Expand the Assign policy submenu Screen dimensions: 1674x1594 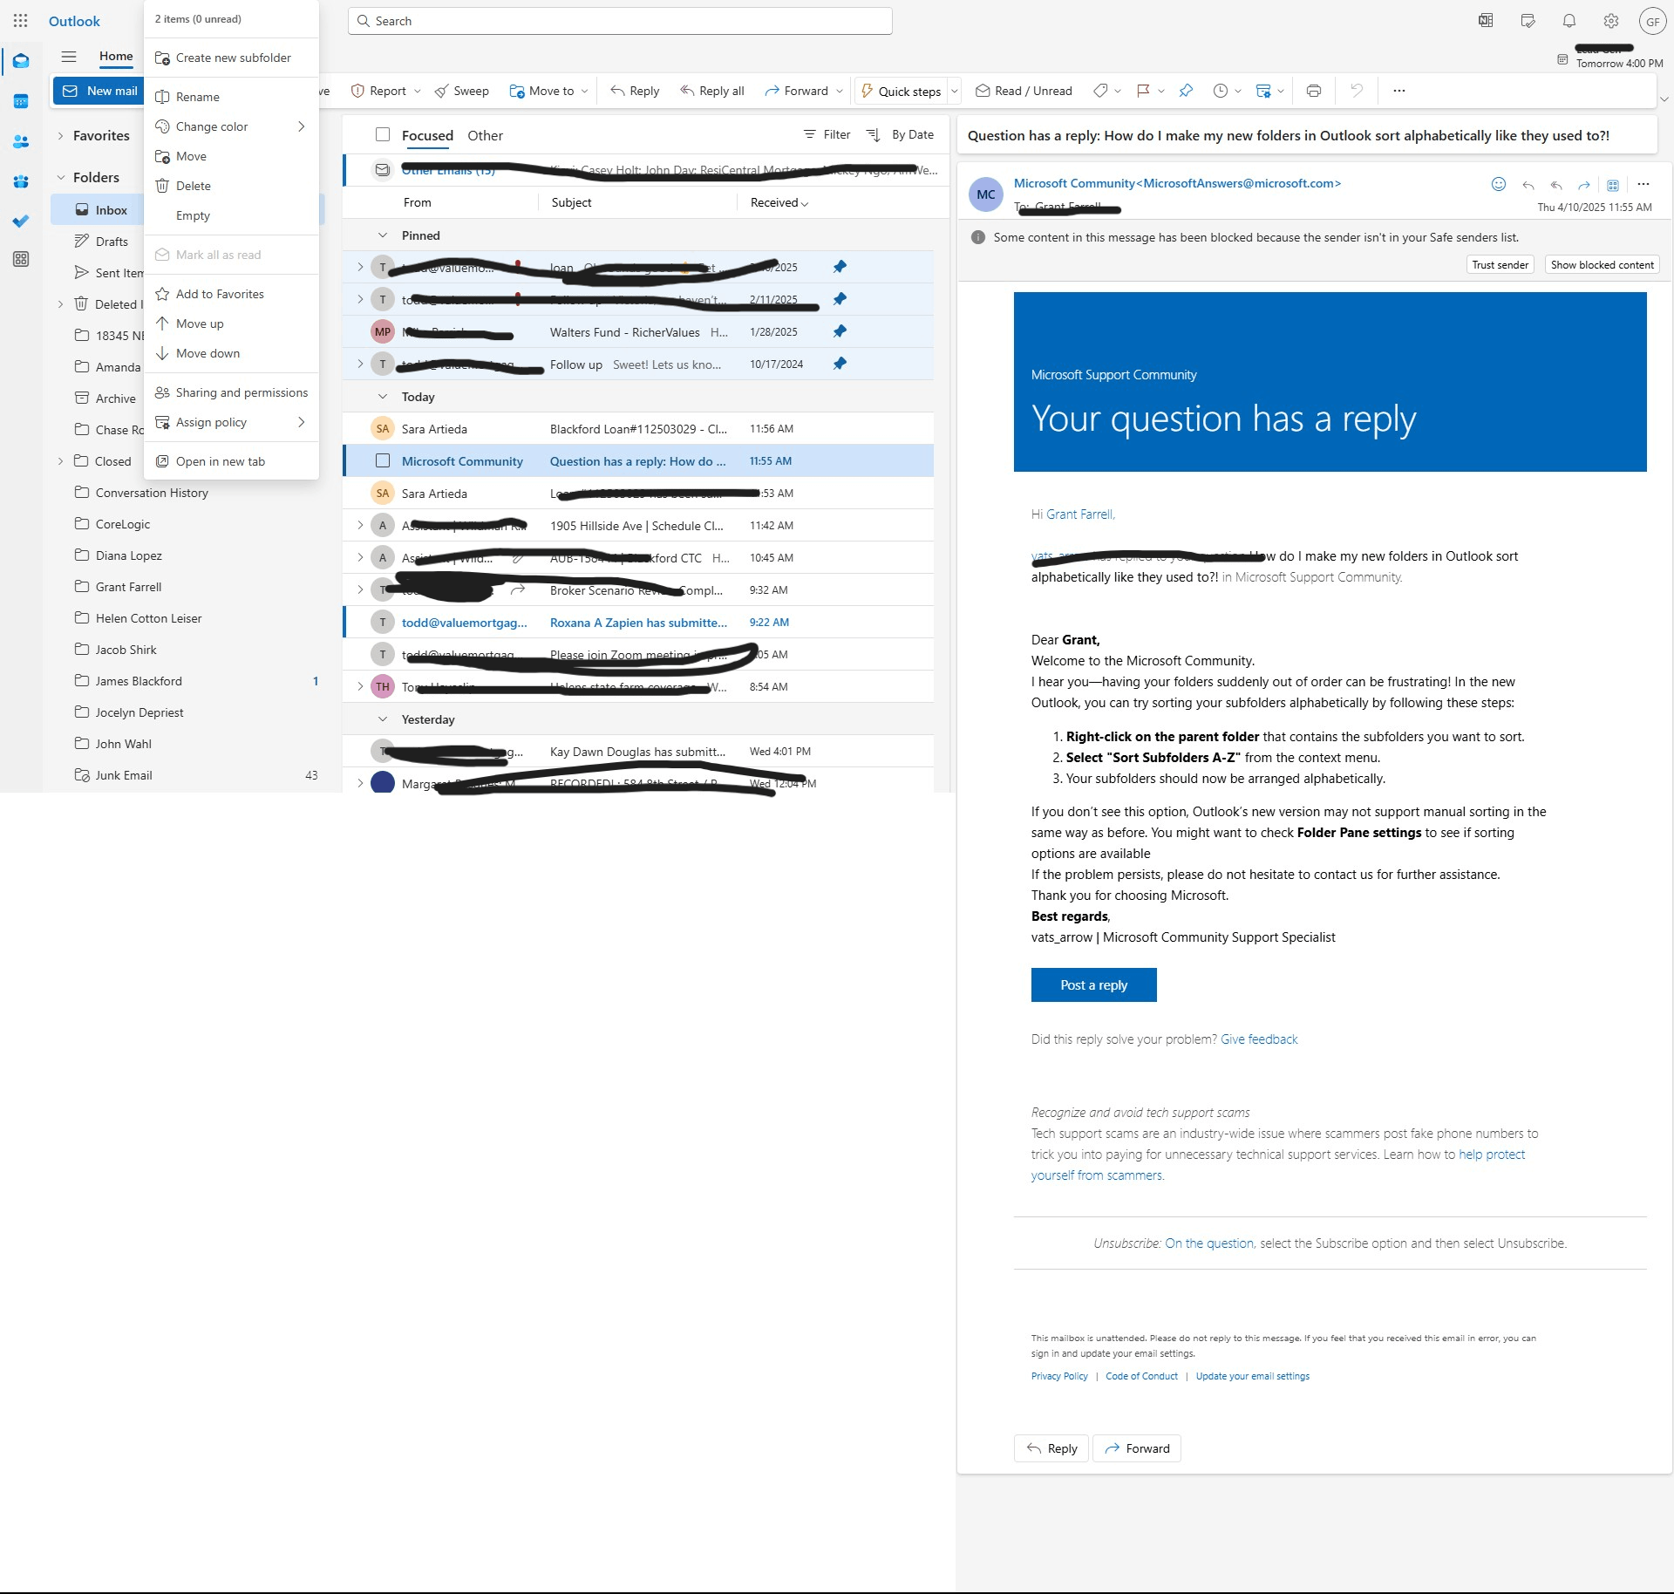(x=302, y=421)
